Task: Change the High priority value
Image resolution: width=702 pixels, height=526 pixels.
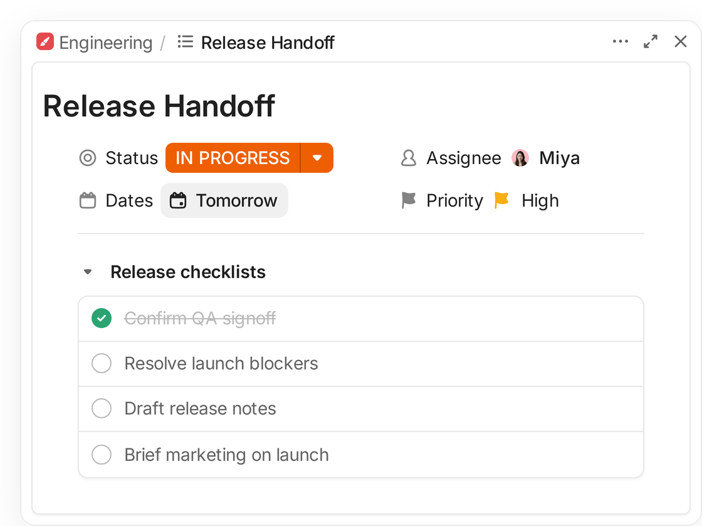Action: (540, 201)
